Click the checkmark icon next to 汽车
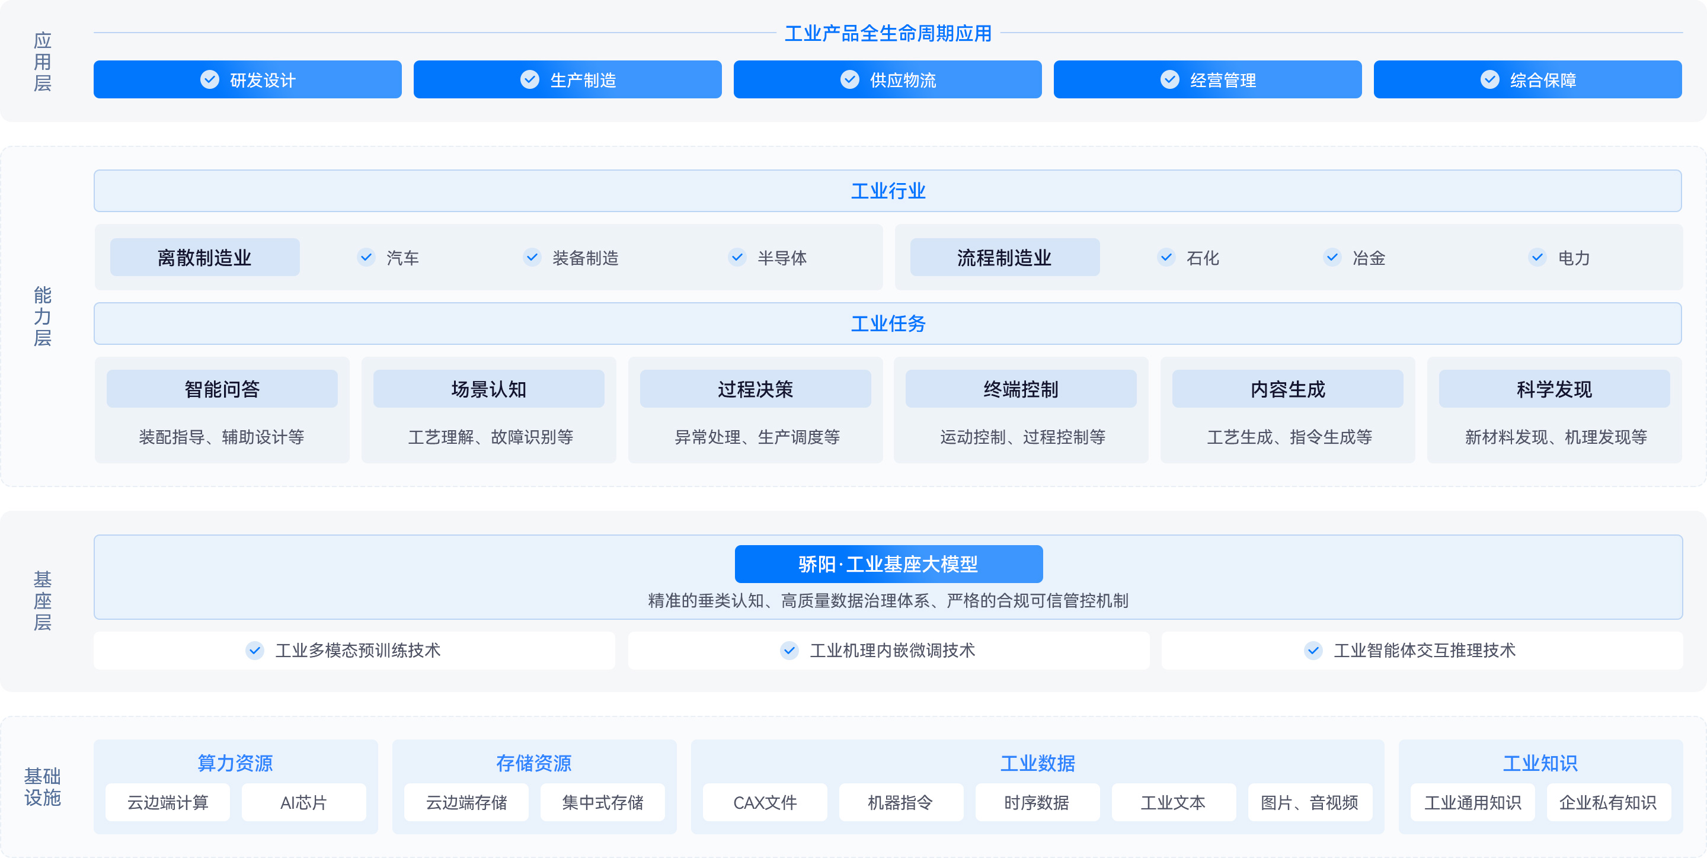Screen dimensions: 1707x858 pyautogui.click(x=366, y=258)
